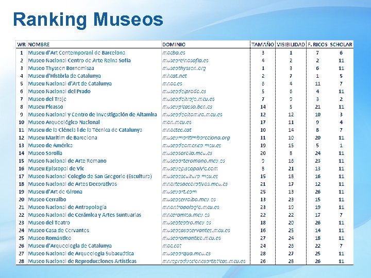Select Museo Nacional de Arqueología Subacuática

click(81, 254)
